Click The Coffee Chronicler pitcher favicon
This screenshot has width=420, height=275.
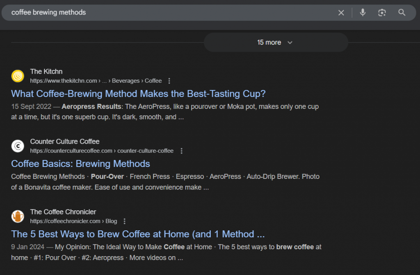pyautogui.click(x=17, y=216)
